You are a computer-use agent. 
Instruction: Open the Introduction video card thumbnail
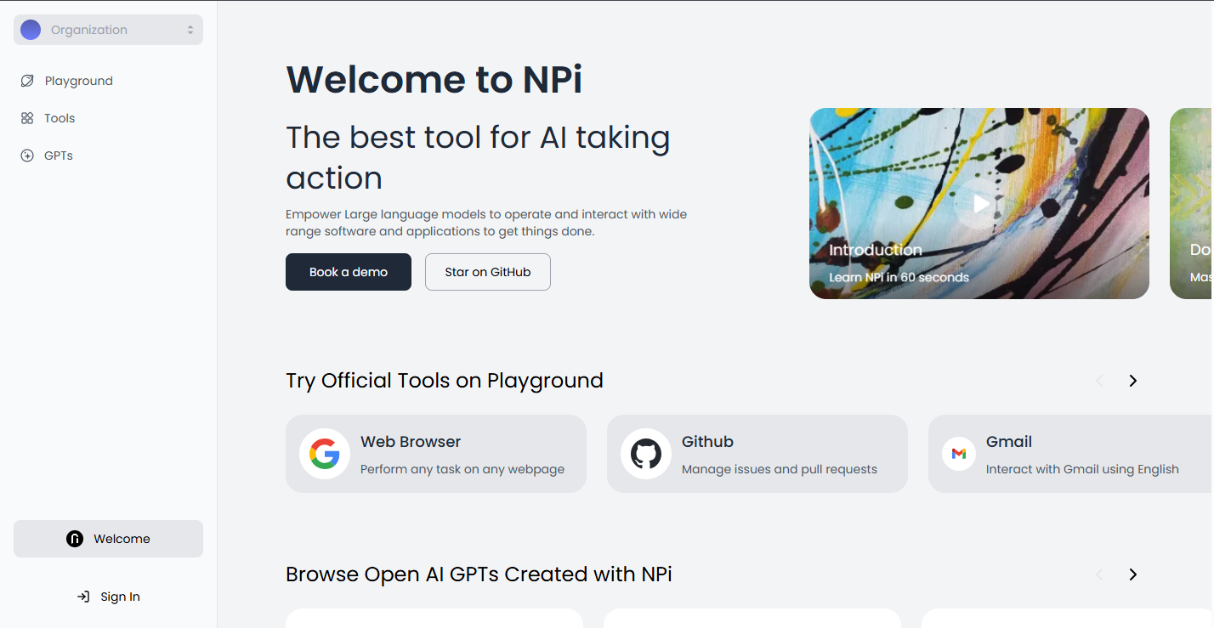pos(979,203)
